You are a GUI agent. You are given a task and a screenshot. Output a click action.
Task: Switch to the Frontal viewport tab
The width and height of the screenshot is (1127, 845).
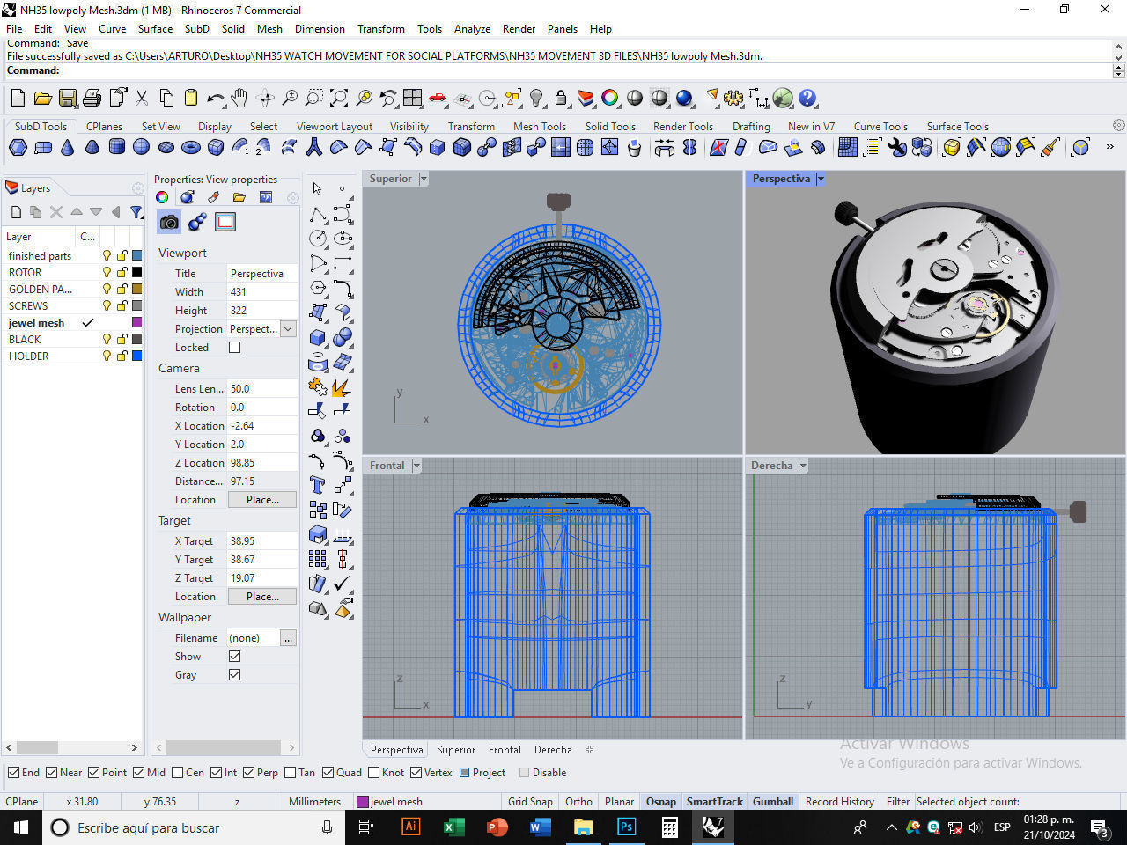[x=505, y=750]
